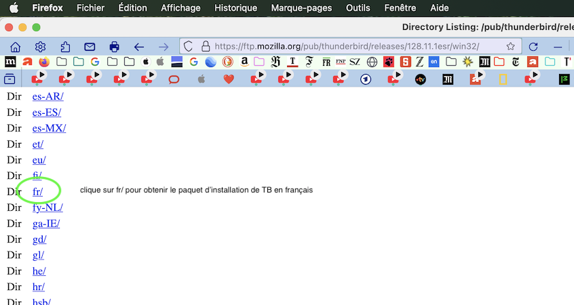Bookmark this page with the star icon
Viewport: 574px width, 305px height.
pos(510,47)
